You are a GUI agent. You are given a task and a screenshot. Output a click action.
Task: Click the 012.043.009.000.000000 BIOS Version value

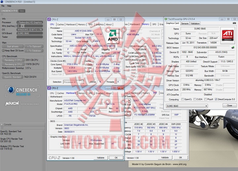(205, 48)
